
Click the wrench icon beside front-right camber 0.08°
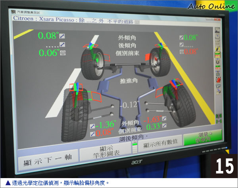click(181, 38)
